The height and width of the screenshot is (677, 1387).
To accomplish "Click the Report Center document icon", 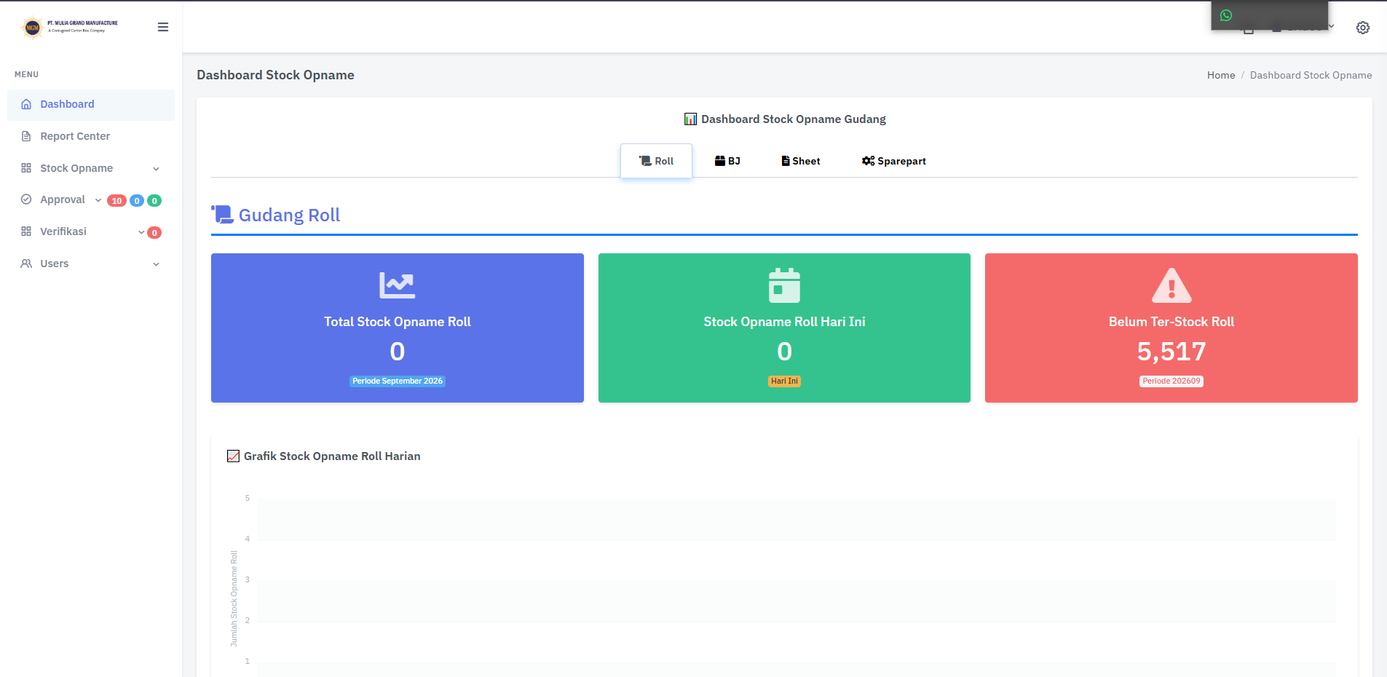I will tap(26, 136).
